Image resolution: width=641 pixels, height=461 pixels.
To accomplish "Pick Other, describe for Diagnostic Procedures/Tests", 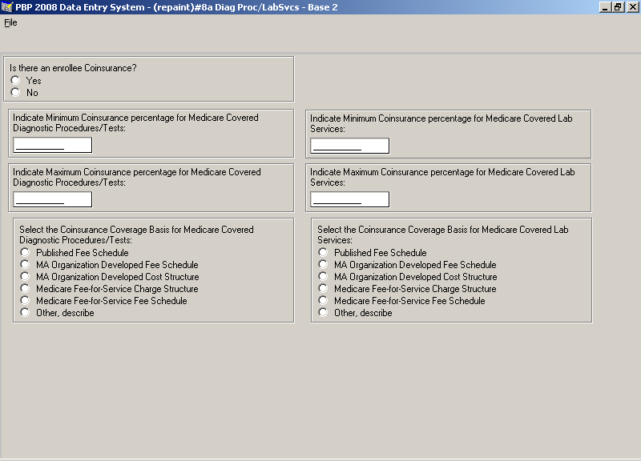I will (x=25, y=312).
